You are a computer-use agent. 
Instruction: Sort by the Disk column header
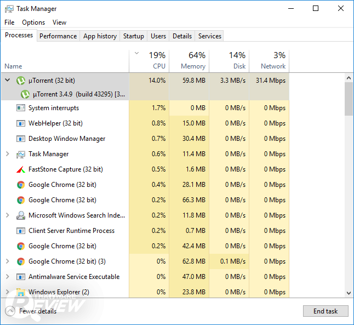point(229,61)
